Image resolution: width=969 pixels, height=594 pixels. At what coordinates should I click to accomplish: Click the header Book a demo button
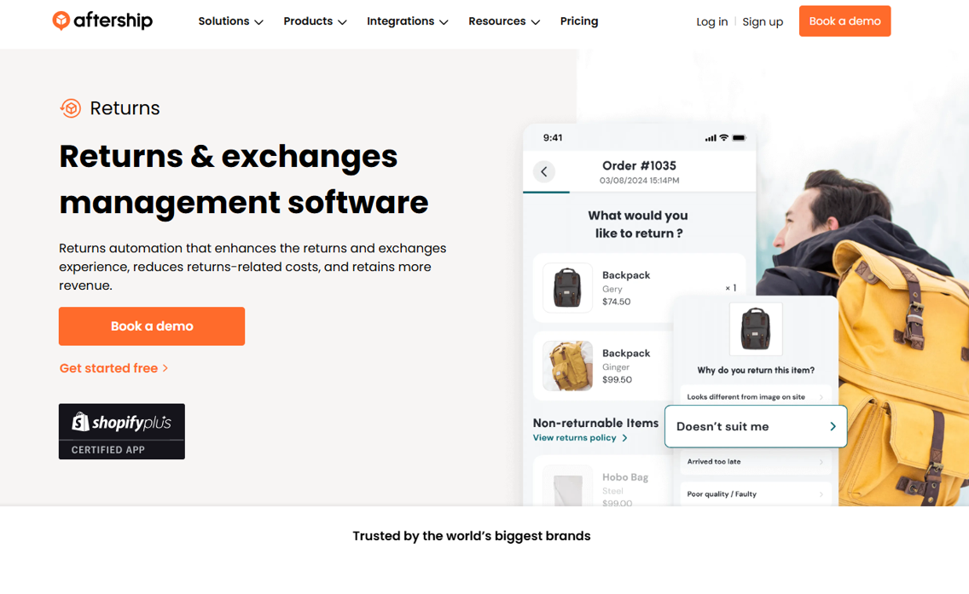coord(844,21)
